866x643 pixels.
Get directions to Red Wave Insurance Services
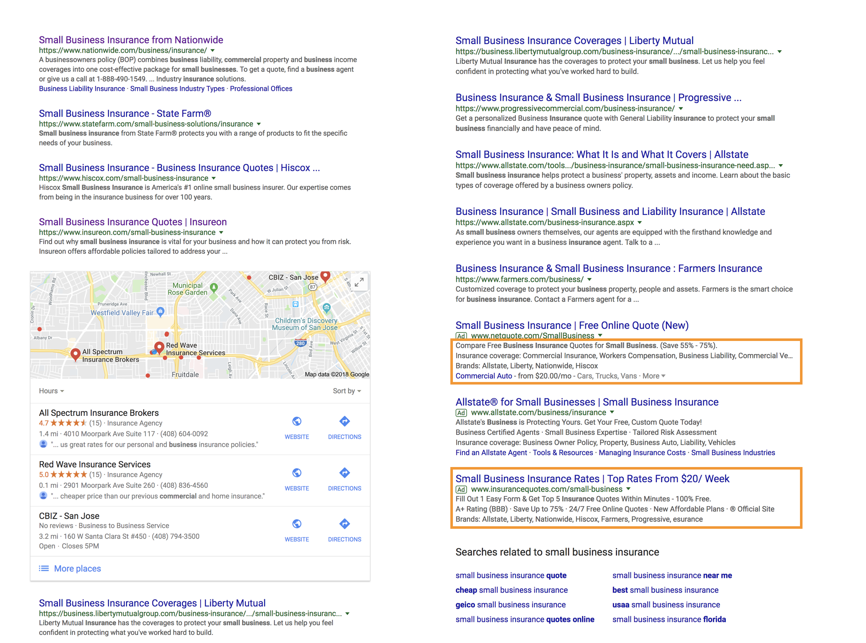pyautogui.click(x=345, y=473)
